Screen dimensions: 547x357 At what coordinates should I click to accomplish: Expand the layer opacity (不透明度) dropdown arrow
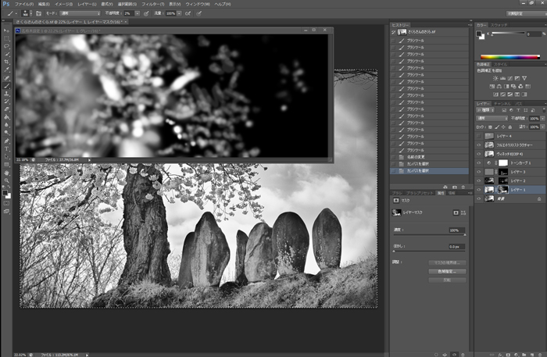(543, 119)
